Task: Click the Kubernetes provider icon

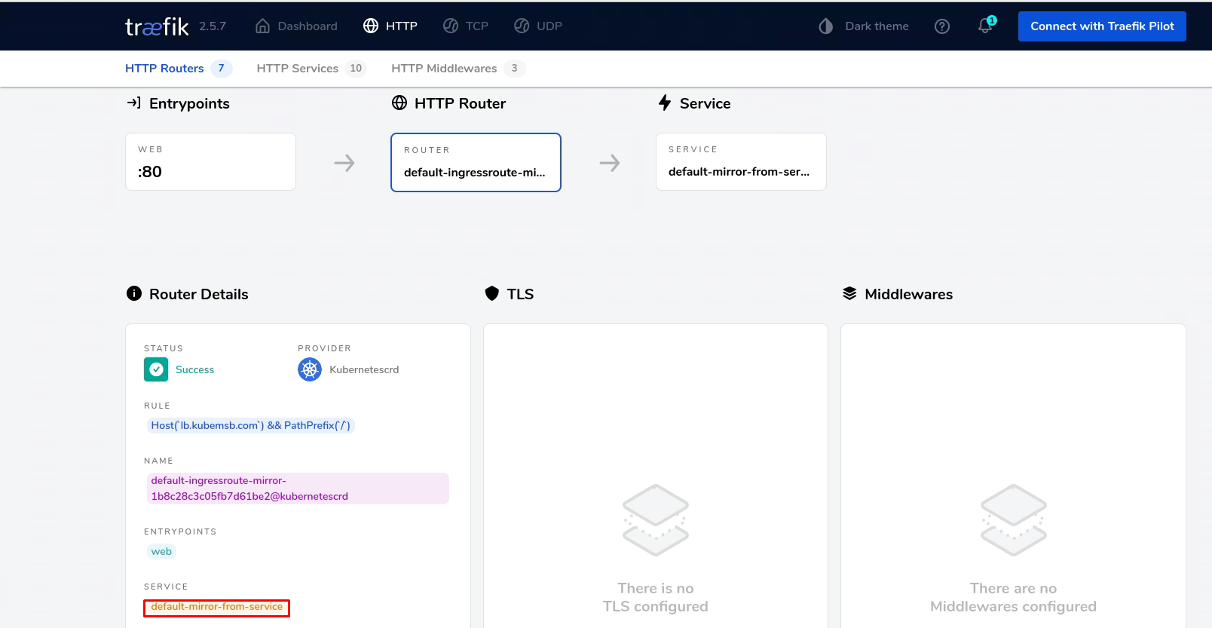Action: click(x=310, y=369)
